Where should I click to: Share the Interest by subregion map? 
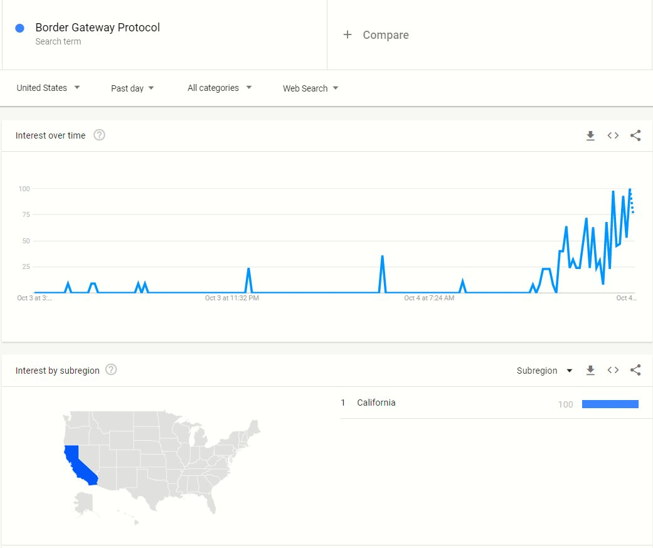(635, 370)
